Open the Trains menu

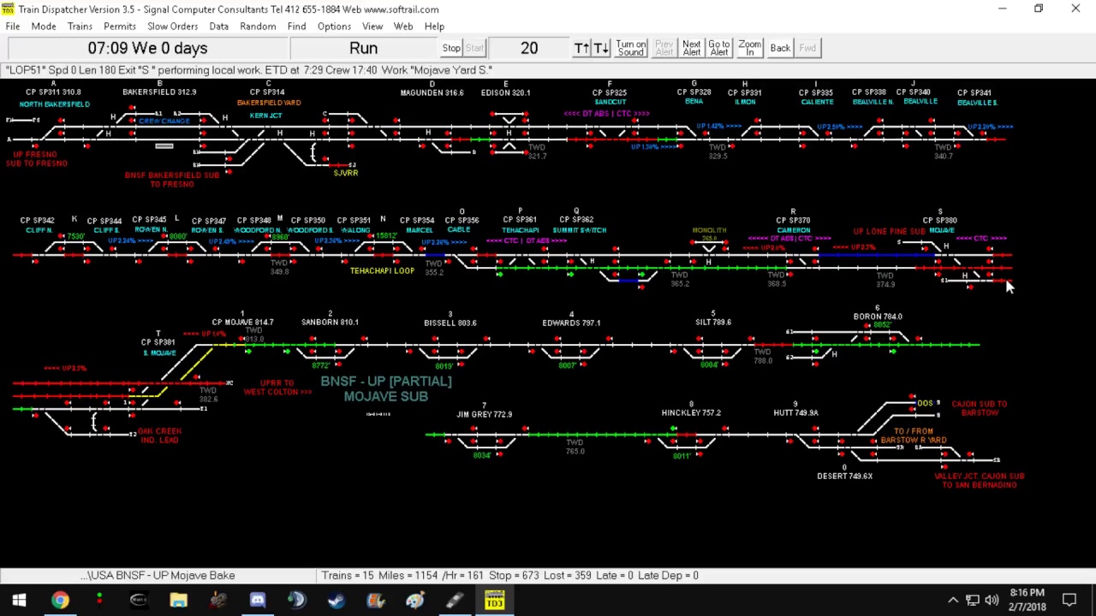pyautogui.click(x=80, y=27)
